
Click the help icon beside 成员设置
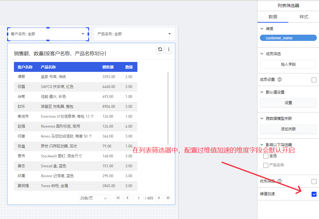tap(279, 80)
